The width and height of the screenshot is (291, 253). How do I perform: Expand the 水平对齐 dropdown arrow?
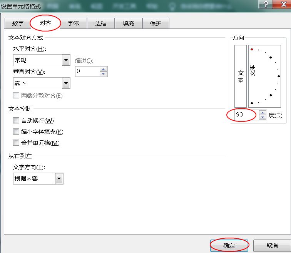(66, 60)
